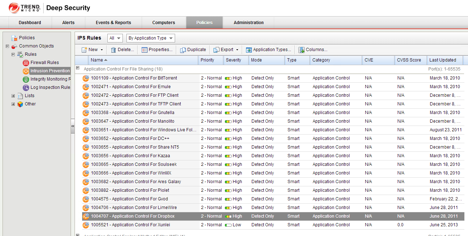The width and height of the screenshot is (468, 236).
Task: Open the New button dropdown arrow
Action: point(102,50)
